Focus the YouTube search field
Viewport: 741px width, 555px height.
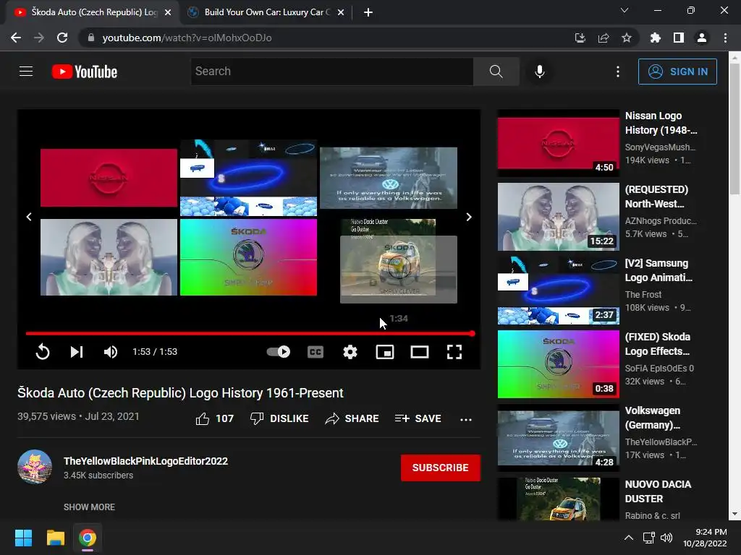[x=331, y=72]
